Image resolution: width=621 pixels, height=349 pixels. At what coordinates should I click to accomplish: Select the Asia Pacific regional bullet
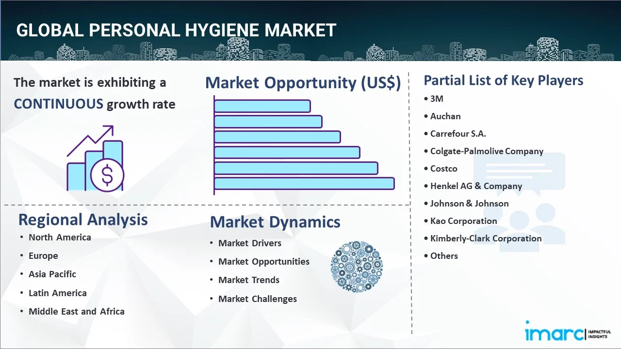[52, 274]
